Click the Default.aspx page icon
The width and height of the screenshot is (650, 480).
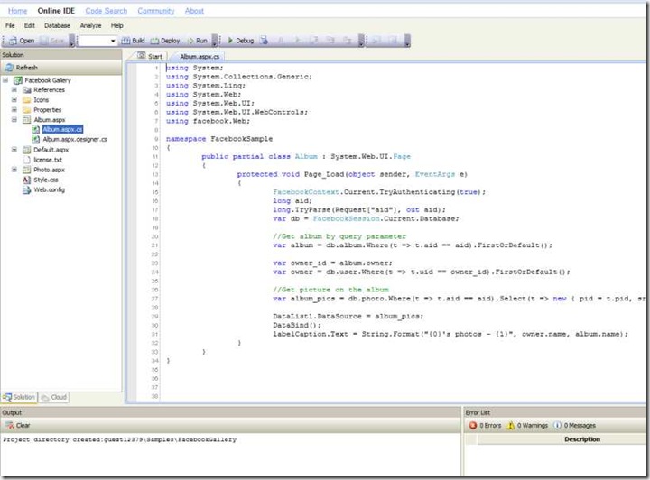pyautogui.click(x=27, y=150)
